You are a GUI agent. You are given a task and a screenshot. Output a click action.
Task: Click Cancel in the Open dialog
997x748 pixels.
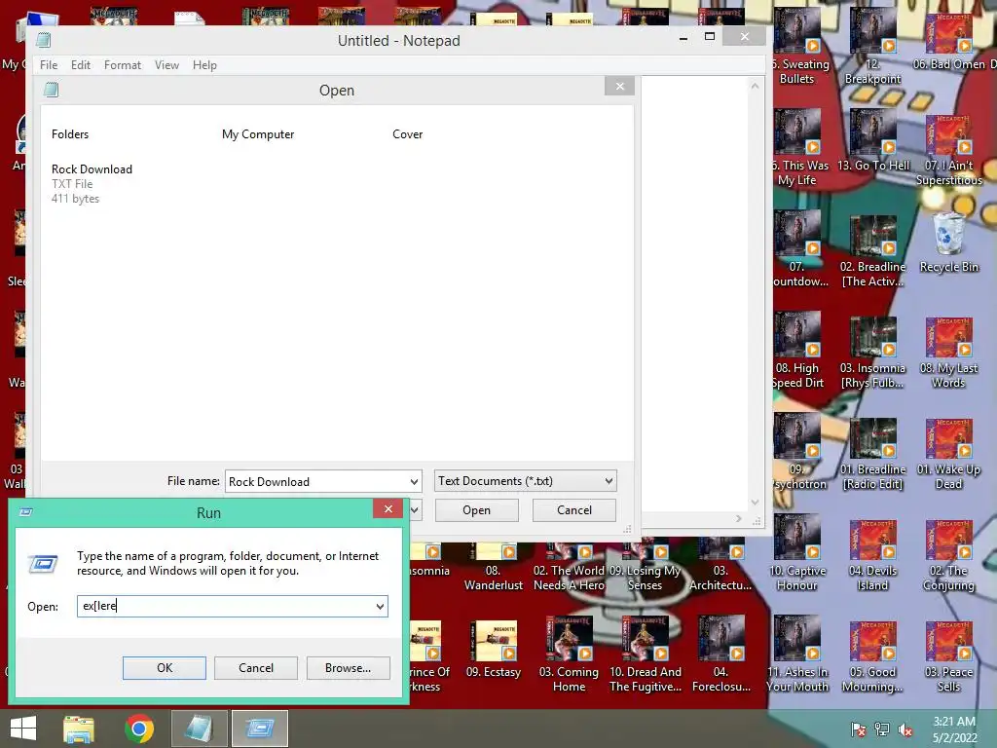[x=574, y=510]
